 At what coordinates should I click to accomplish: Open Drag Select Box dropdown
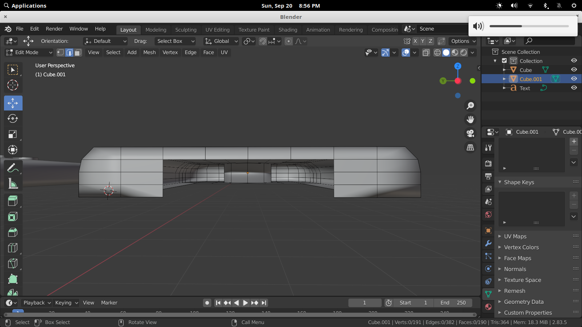[x=175, y=41]
